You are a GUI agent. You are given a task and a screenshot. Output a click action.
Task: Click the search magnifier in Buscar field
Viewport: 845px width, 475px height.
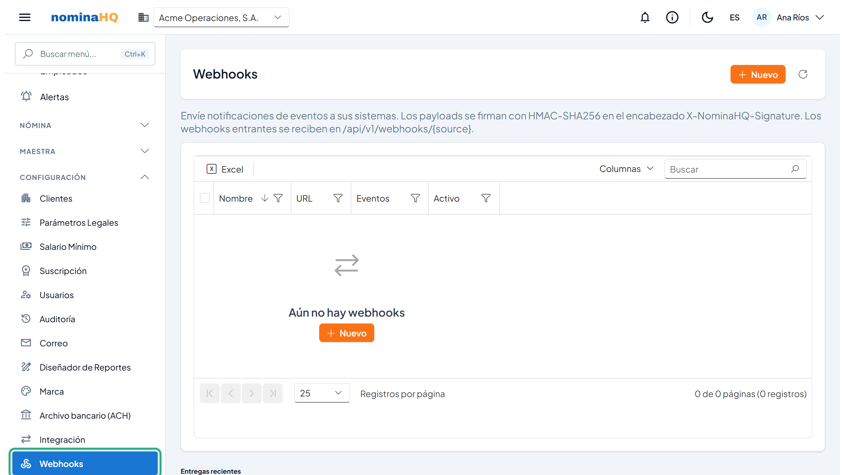pos(795,169)
